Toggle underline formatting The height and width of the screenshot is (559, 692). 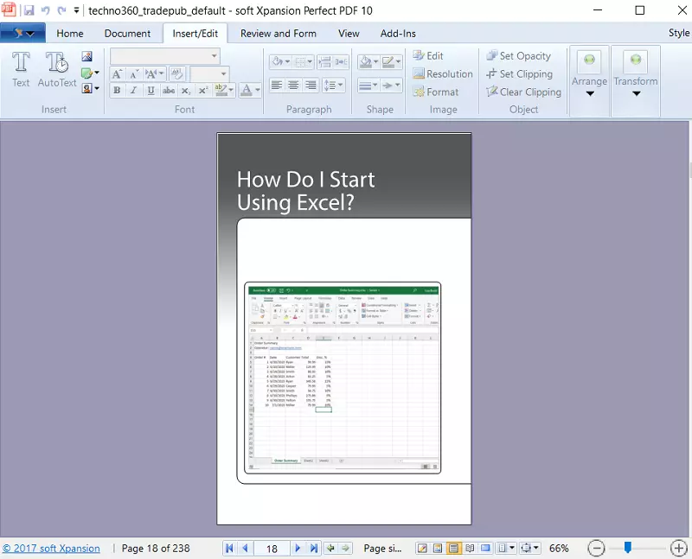(151, 91)
